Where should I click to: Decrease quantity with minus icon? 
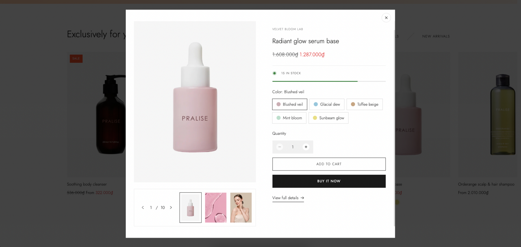tap(279, 147)
